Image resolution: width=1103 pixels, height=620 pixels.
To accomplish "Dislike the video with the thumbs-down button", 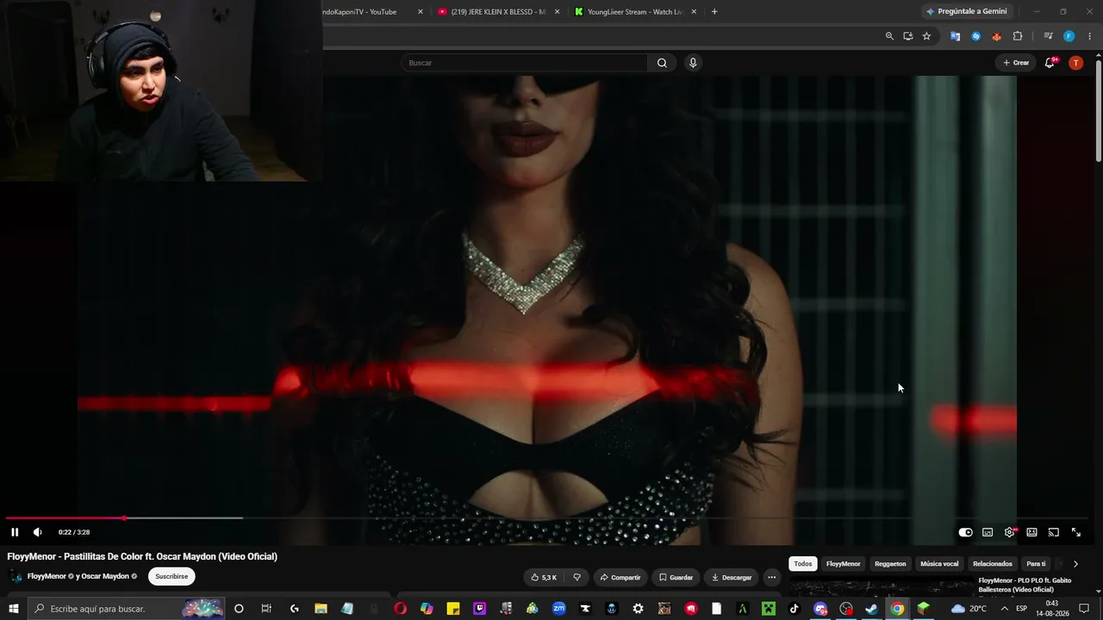I will tap(576, 577).
